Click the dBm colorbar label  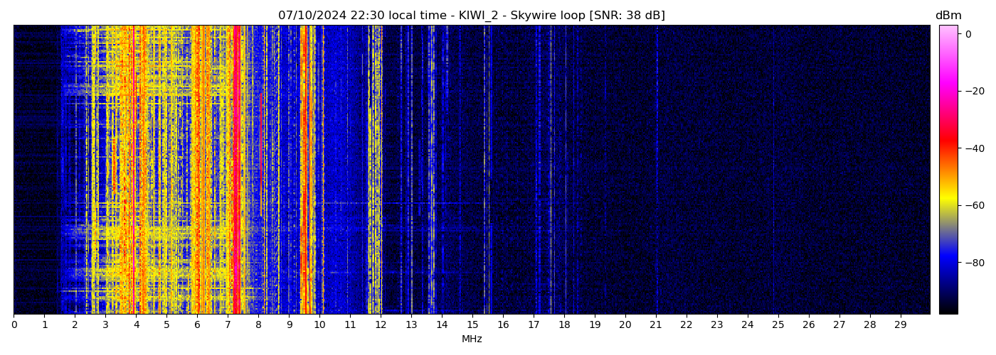pyautogui.click(x=948, y=16)
